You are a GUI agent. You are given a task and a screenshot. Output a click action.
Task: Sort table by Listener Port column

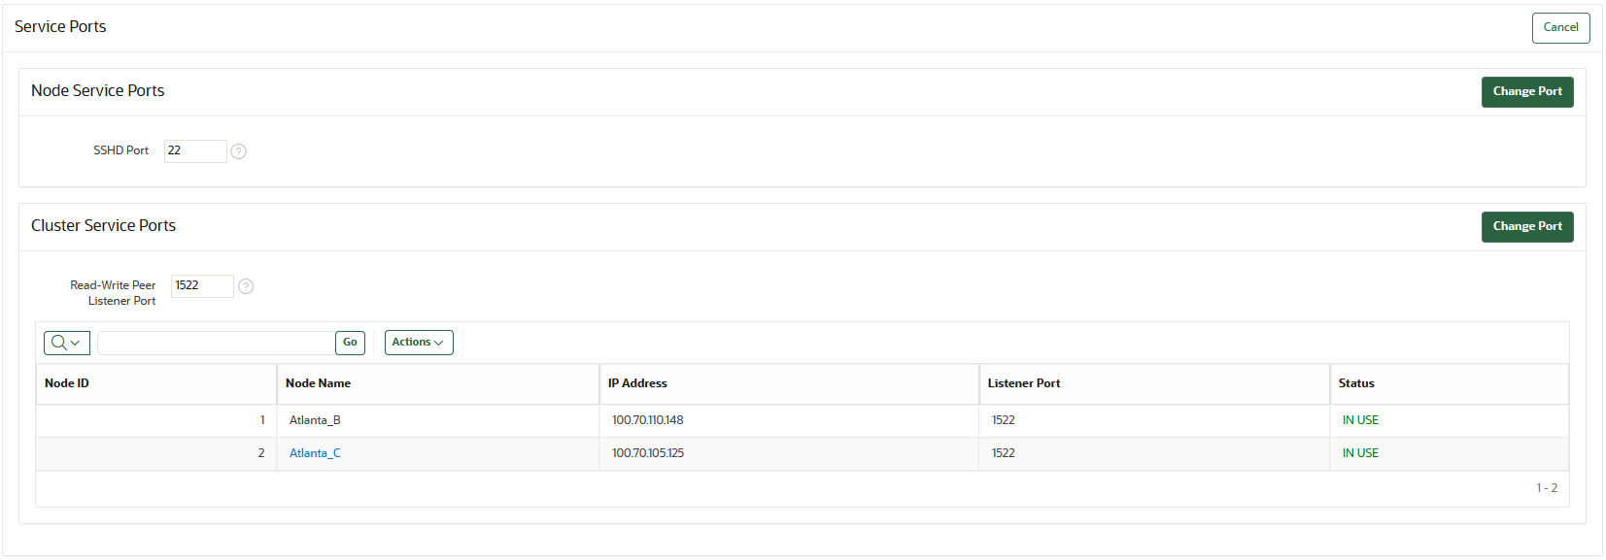coord(1023,382)
